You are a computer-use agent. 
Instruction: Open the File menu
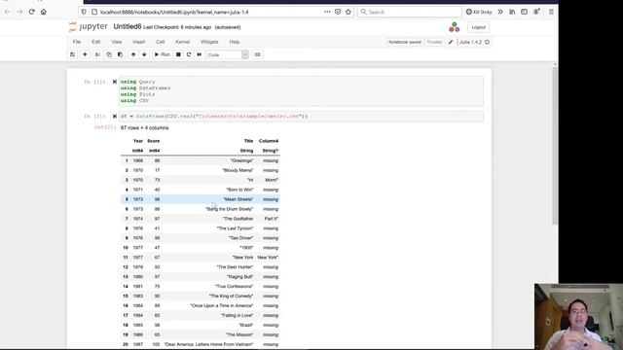pos(77,42)
